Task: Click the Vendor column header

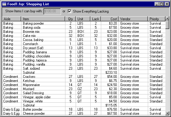Action: pyautogui.click(x=133, y=19)
